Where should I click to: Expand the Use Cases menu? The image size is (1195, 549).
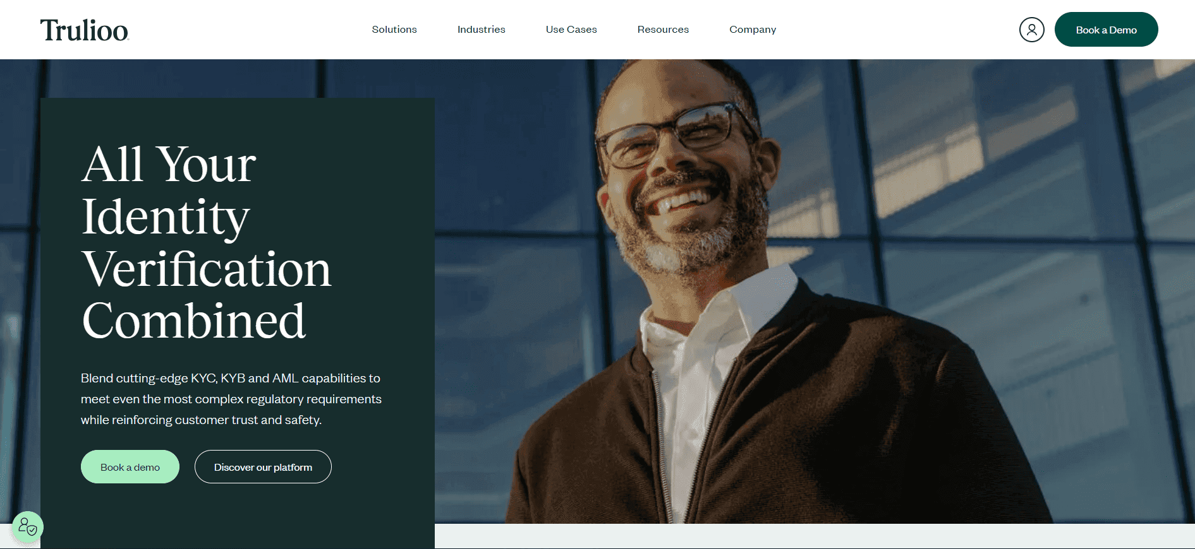click(x=571, y=30)
